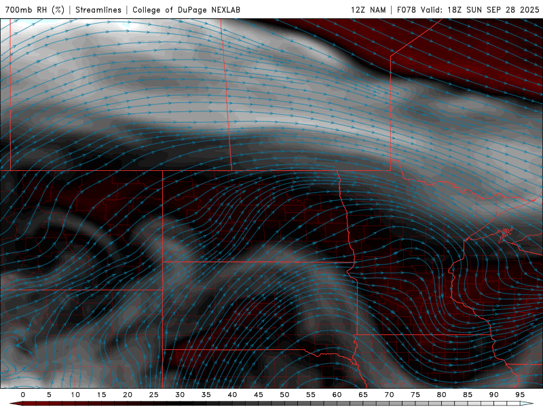Select the legend value "50"
The image size is (543, 407).
tap(284, 395)
